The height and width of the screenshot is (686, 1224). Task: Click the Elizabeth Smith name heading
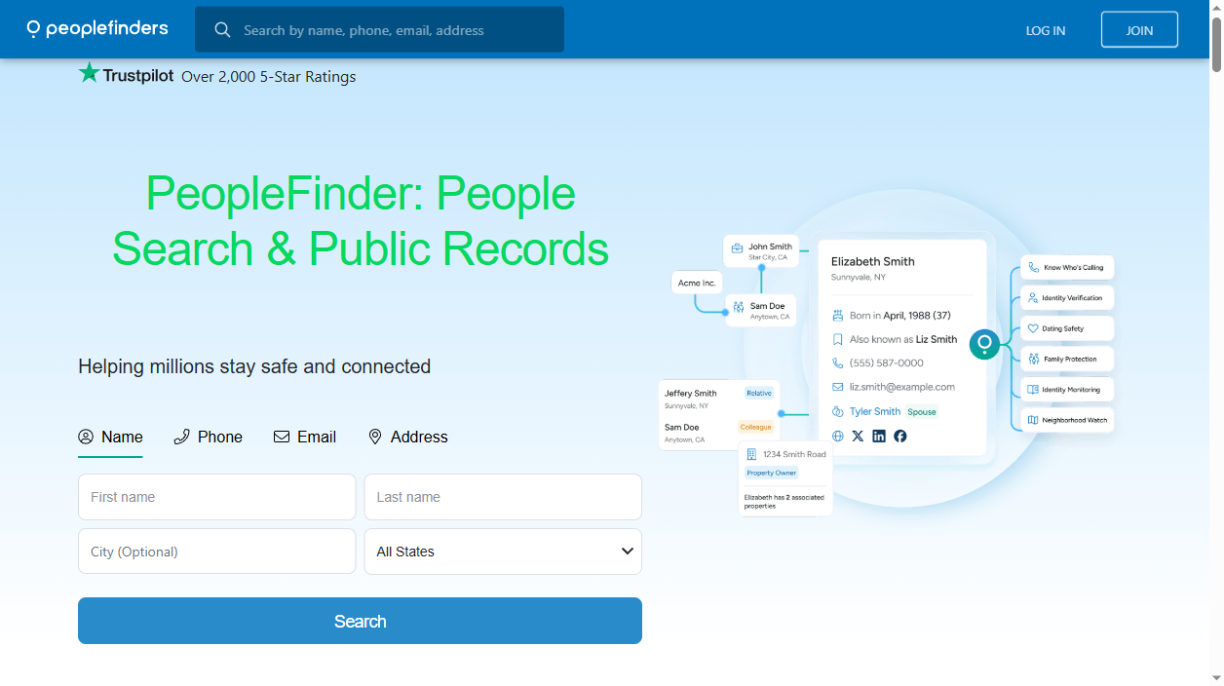pos(873,261)
